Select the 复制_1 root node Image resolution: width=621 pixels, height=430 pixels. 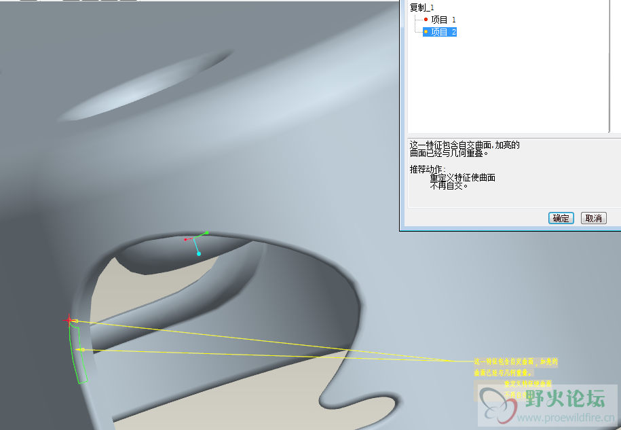tap(421, 7)
